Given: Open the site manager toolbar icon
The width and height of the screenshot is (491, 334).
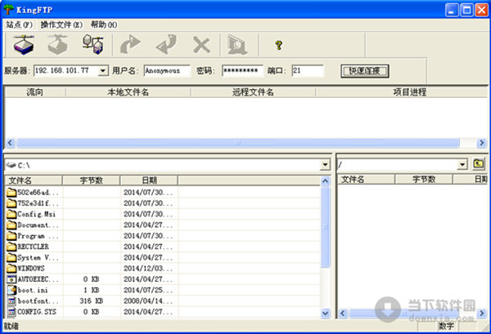Looking at the screenshot, I should point(93,45).
